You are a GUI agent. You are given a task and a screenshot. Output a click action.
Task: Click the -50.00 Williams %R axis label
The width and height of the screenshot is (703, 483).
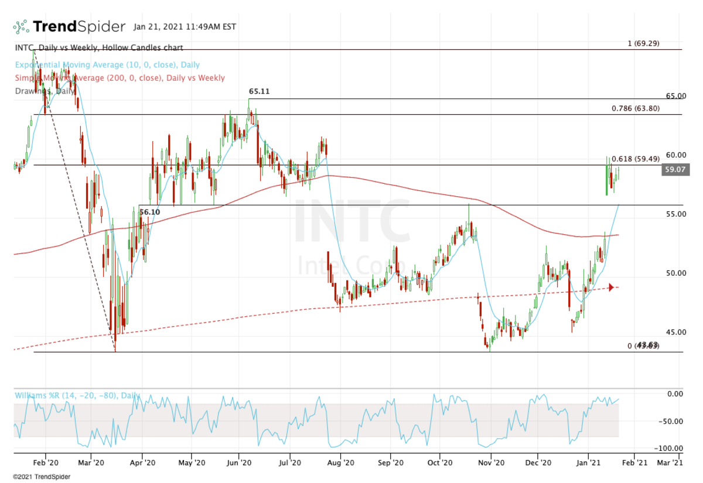tap(674, 421)
